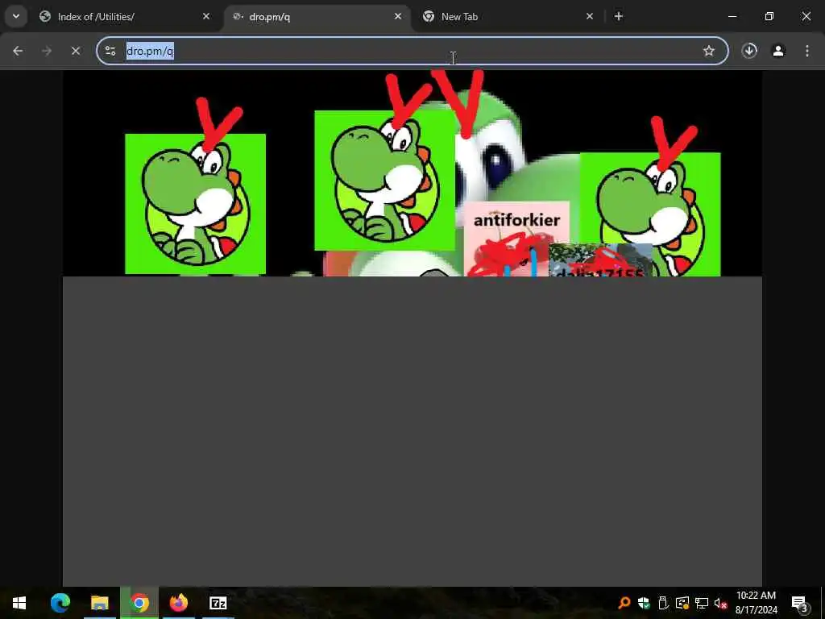This screenshot has height=619, width=825.
Task: Stop loading the page
Action: pyautogui.click(x=76, y=51)
